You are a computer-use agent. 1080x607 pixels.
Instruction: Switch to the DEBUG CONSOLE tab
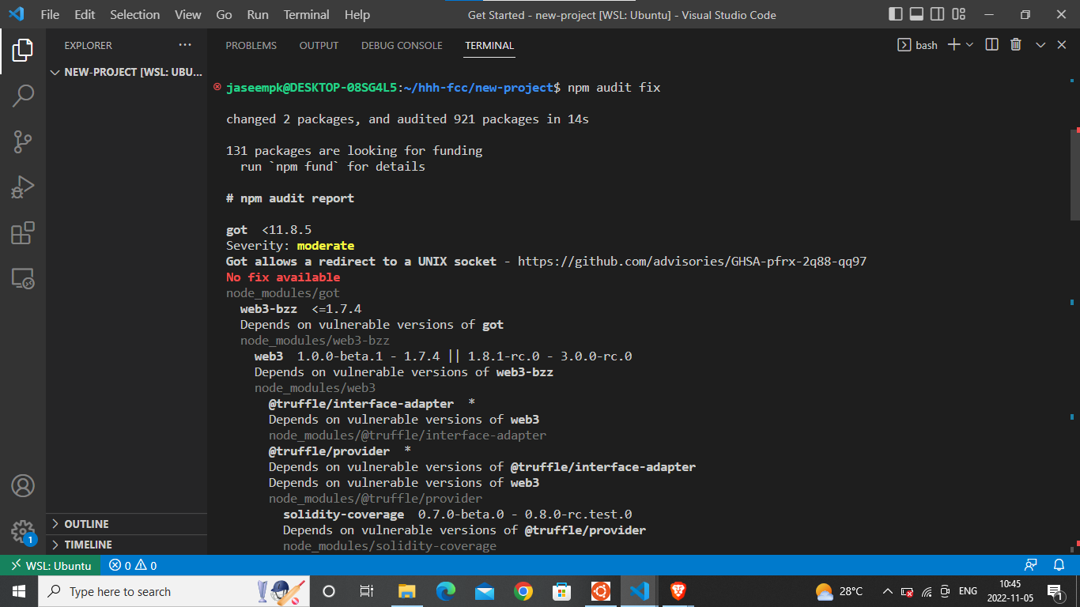[402, 45]
